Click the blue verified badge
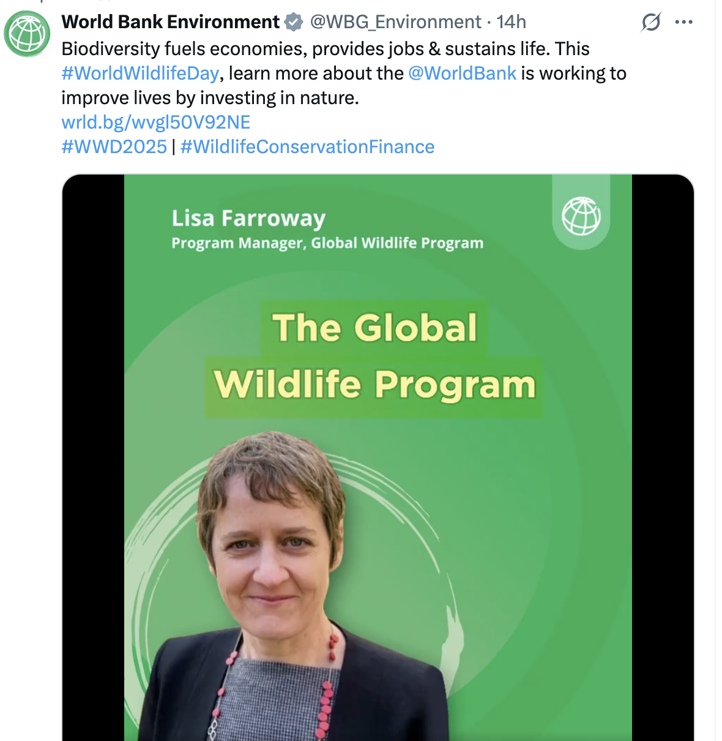Image resolution: width=722 pixels, height=741 pixels. [x=294, y=23]
